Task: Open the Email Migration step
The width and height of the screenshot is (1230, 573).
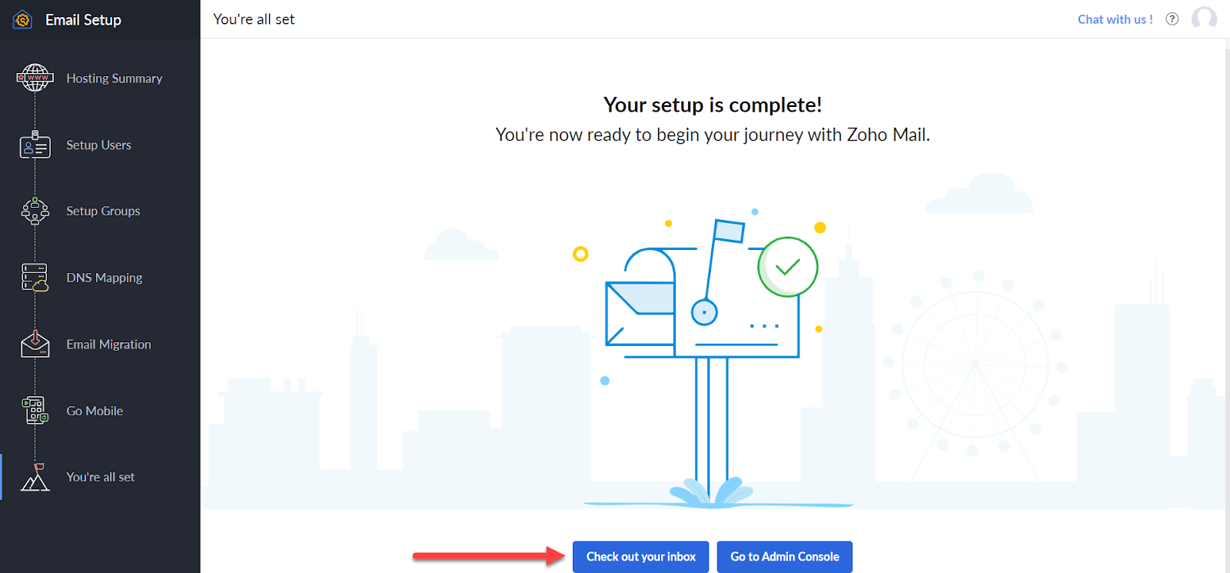Action: (x=108, y=345)
